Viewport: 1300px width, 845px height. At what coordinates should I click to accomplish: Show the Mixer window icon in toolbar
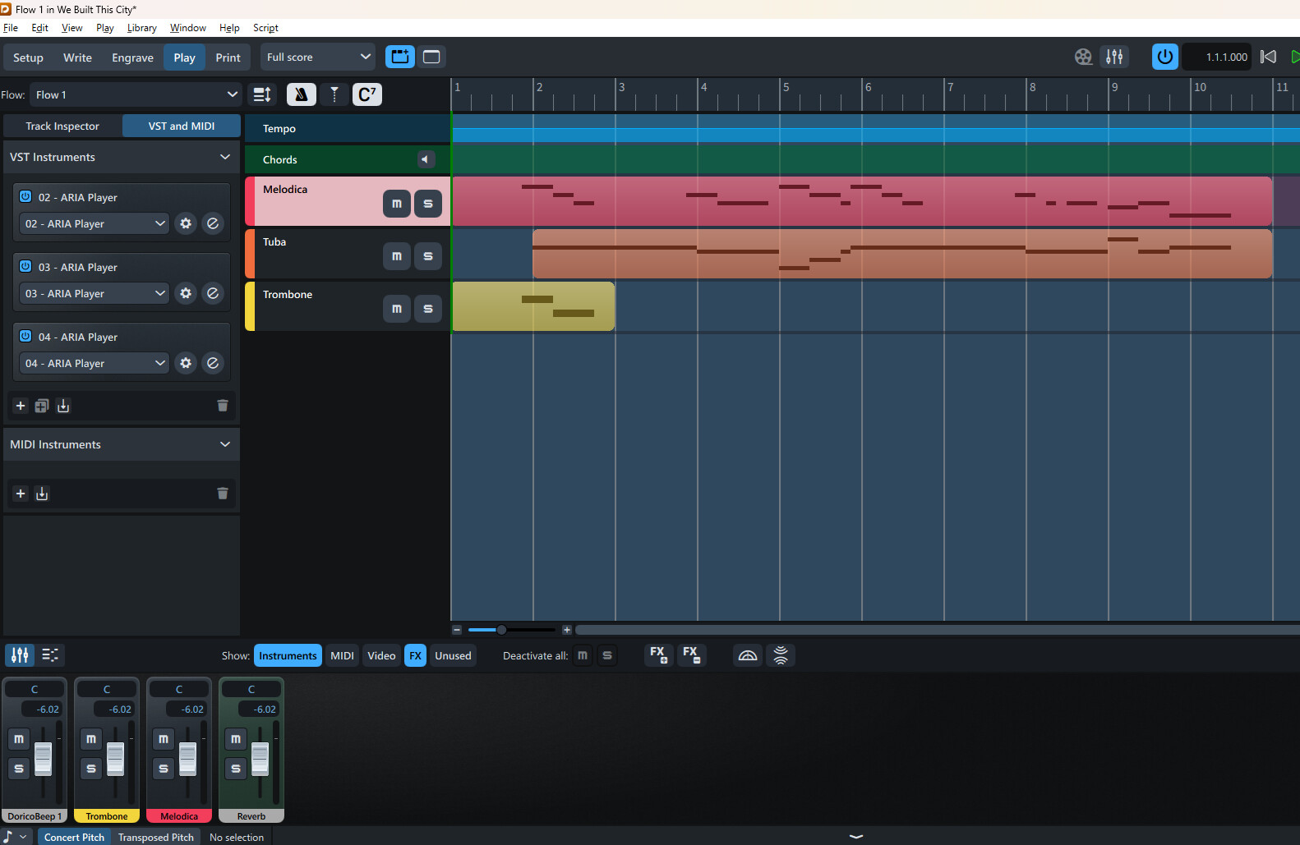(1114, 57)
